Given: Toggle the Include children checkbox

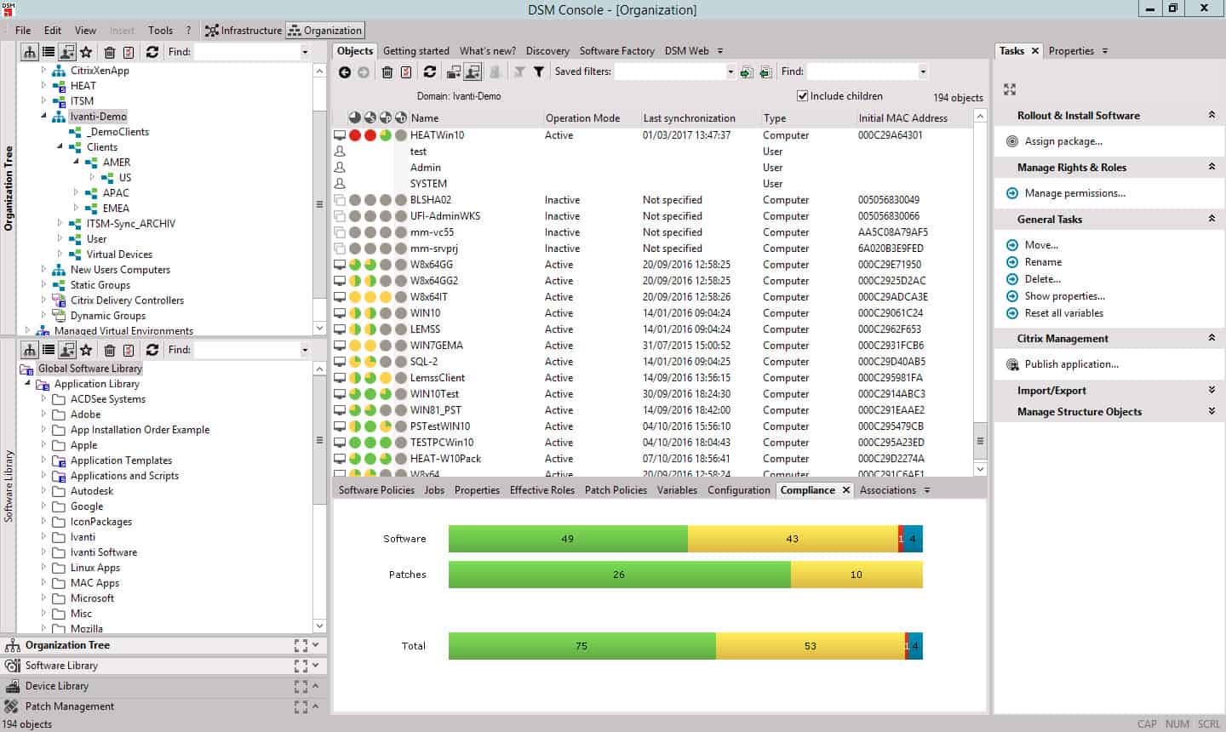Looking at the screenshot, I should coord(802,96).
